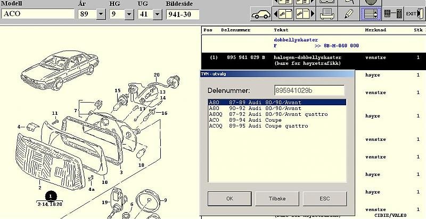The width and height of the screenshot is (426, 219).
Task: Expand the UG subgroup dropdown
Action: [157, 14]
